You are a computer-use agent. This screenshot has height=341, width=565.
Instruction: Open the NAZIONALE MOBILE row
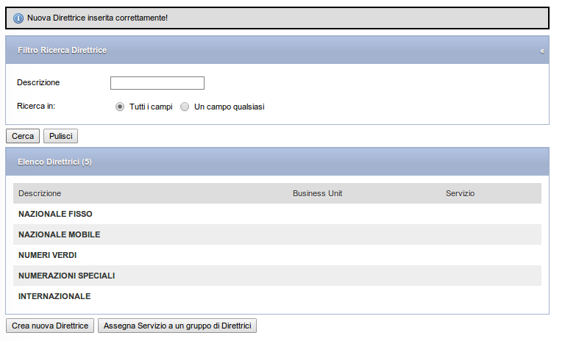277,234
